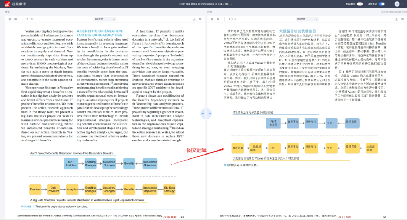Select the 译文 panel label
Screen dimensions: 407x220
210,12
